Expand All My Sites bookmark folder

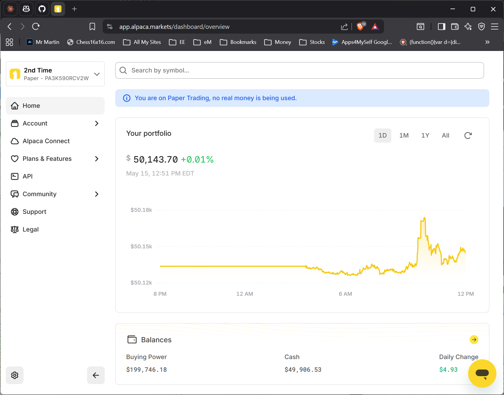pyautogui.click(x=142, y=42)
